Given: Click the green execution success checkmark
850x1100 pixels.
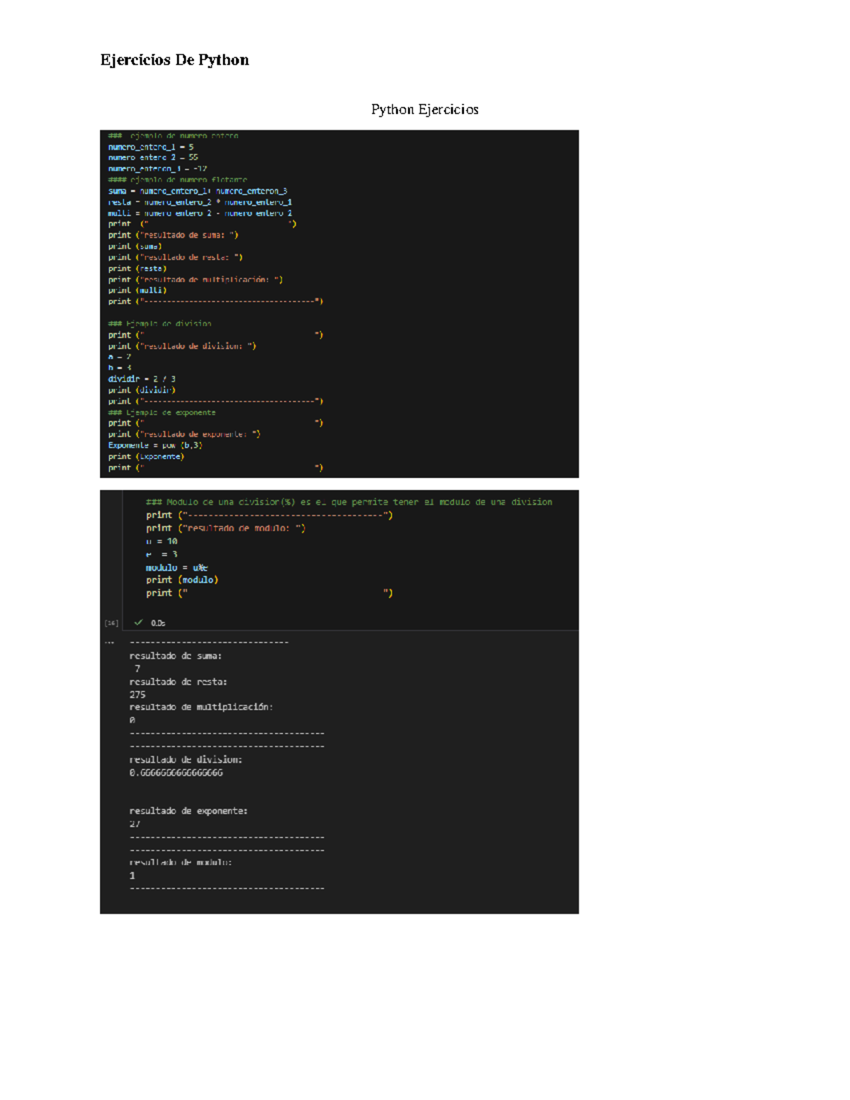Looking at the screenshot, I should pos(138,623).
